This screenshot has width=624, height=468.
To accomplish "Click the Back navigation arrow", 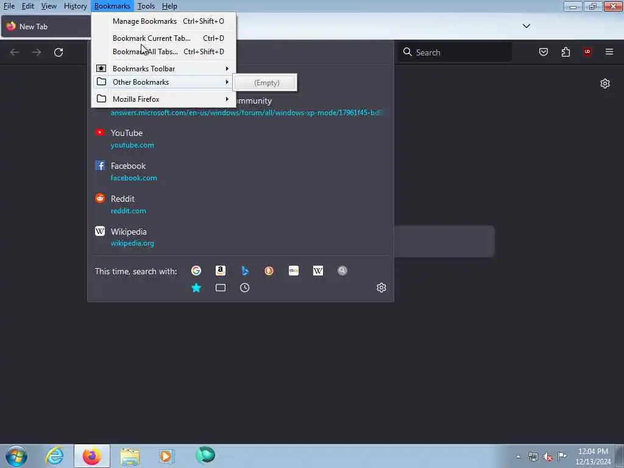I will [15, 52].
